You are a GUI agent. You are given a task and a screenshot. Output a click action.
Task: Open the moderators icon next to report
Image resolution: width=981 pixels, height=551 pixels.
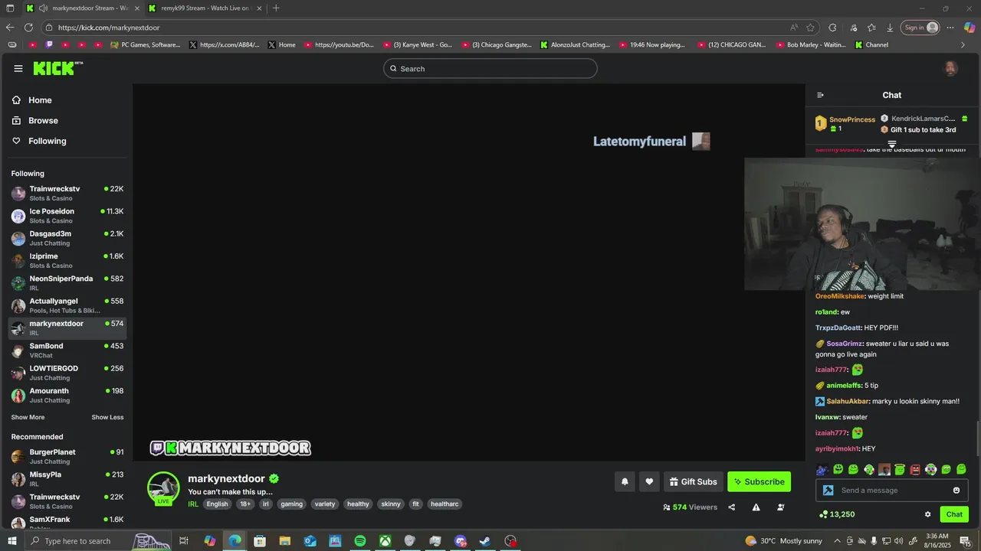780,507
